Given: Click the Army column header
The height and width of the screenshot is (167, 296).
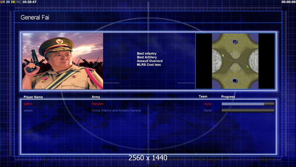Looking at the screenshot, I should [96, 97].
